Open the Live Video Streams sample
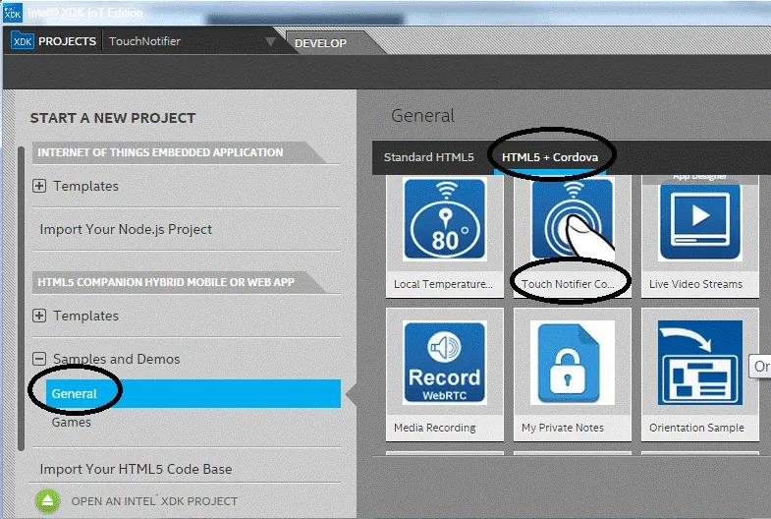The image size is (771, 519). point(699,219)
